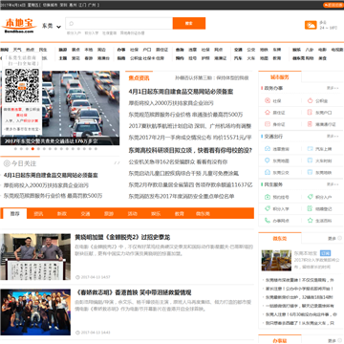This screenshot has width=344, height=344.
Task: Open the 东莞 city dropdown chevron
Action: 58,27
